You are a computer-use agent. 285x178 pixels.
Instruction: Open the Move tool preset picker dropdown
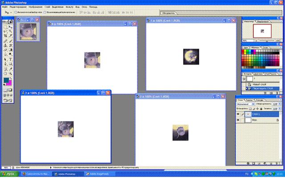pyautogui.click(x=11, y=13)
